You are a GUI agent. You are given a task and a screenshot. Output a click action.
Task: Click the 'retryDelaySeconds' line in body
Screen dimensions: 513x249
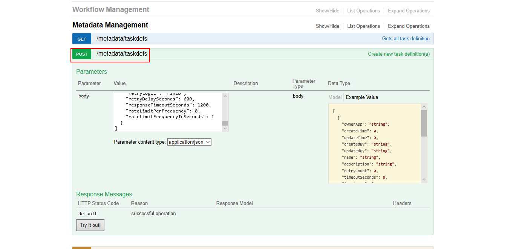160,99
